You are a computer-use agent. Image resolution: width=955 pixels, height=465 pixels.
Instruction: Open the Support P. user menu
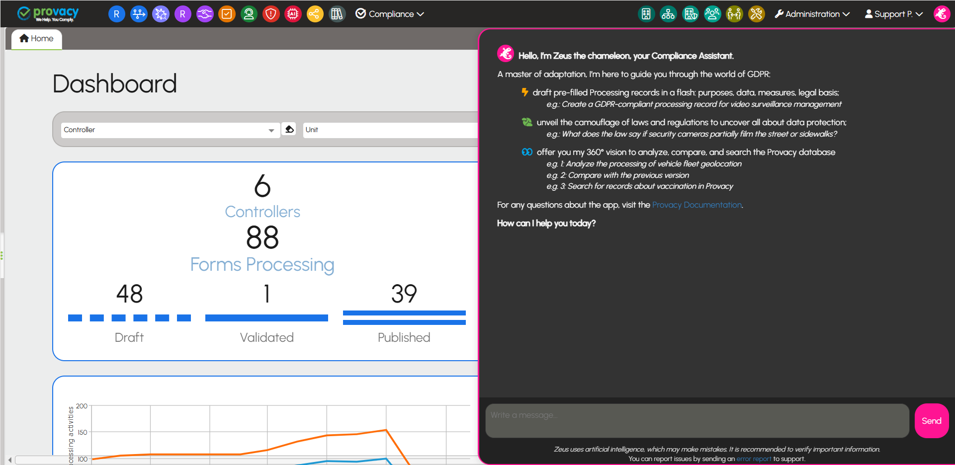pos(894,14)
